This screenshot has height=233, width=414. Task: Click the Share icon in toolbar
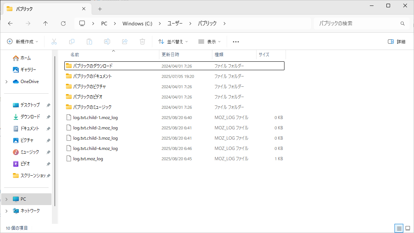pyautogui.click(x=125, y=42)
